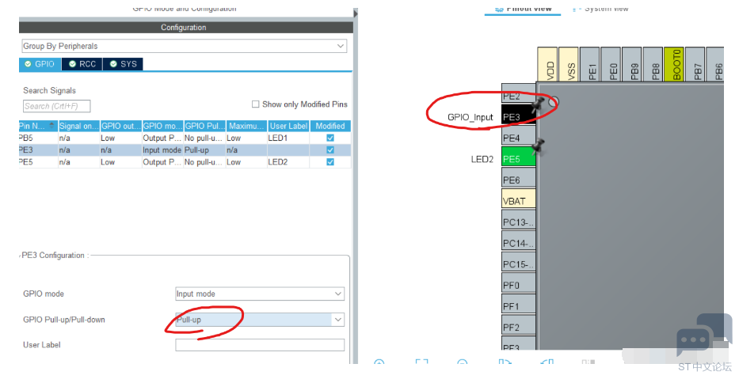Click the pushpin marker beside PE5

[x=539, y=146]
